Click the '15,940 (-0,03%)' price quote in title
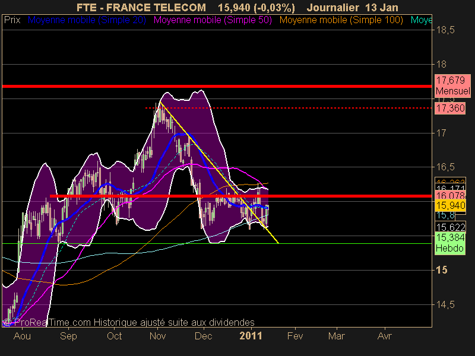The width and height of the screenshot is (475, 356). [x=256, y=7]
